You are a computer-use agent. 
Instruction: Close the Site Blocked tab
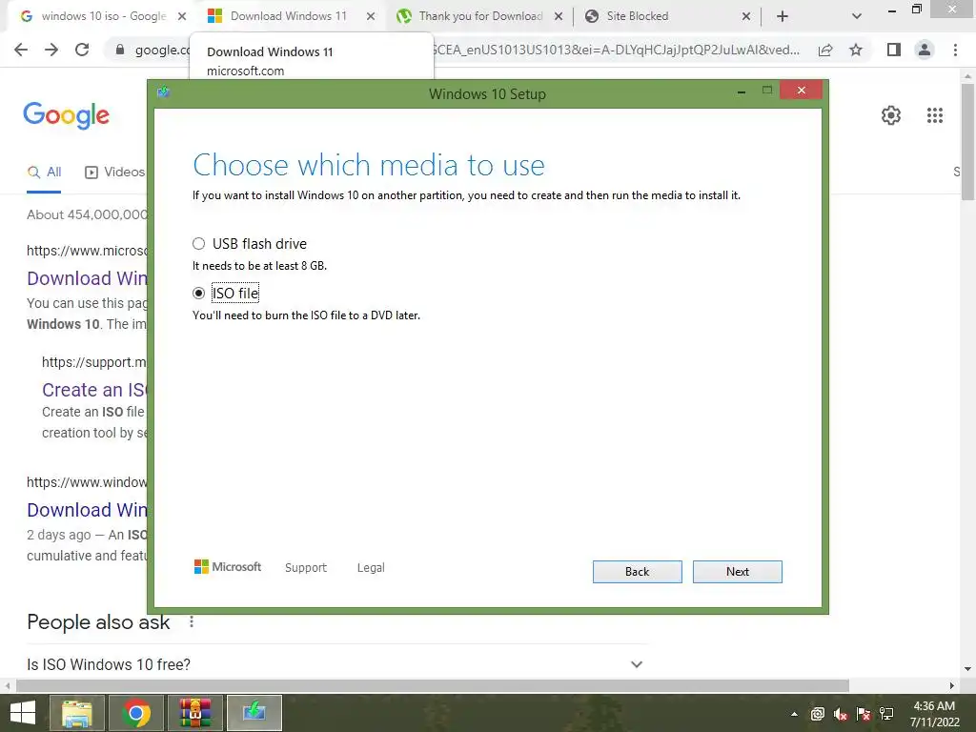pos(746,17)
